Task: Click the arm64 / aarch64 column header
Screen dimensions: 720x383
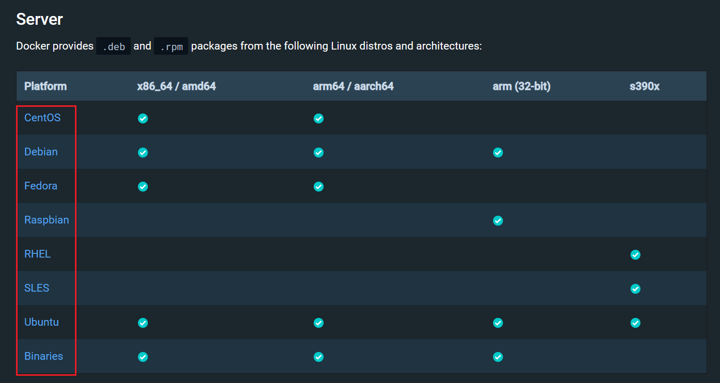Action: click(x=353, y=86)
